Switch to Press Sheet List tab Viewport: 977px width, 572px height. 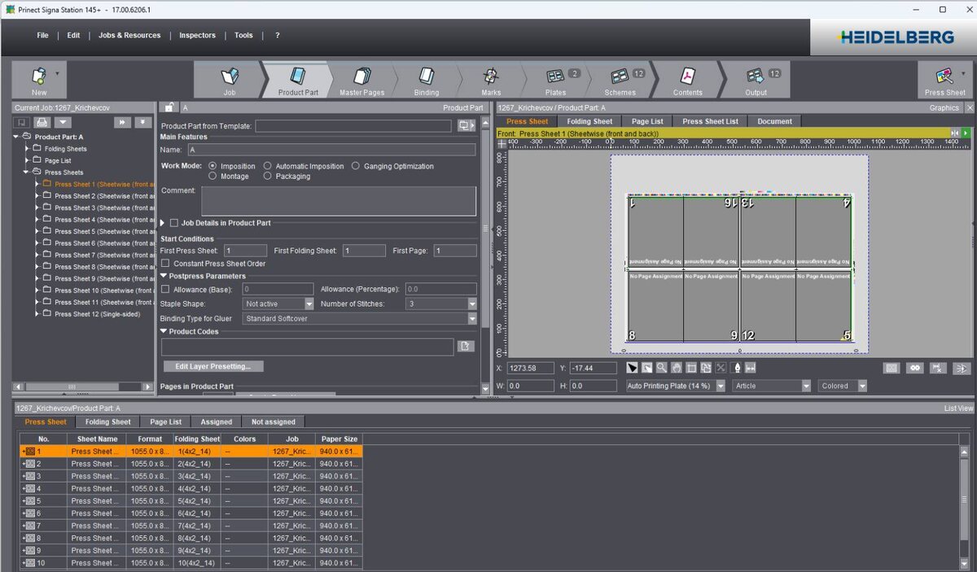710,121
